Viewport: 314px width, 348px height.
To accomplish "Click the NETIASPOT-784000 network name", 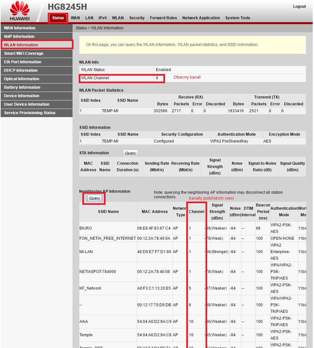I will [x=98, y=272].
